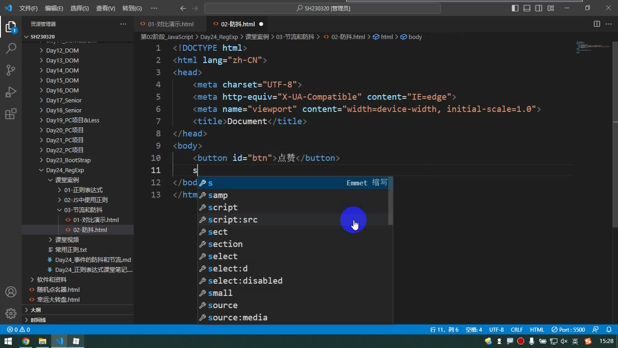
Task: Go back with navigation arrow
Action: (183, 8)
